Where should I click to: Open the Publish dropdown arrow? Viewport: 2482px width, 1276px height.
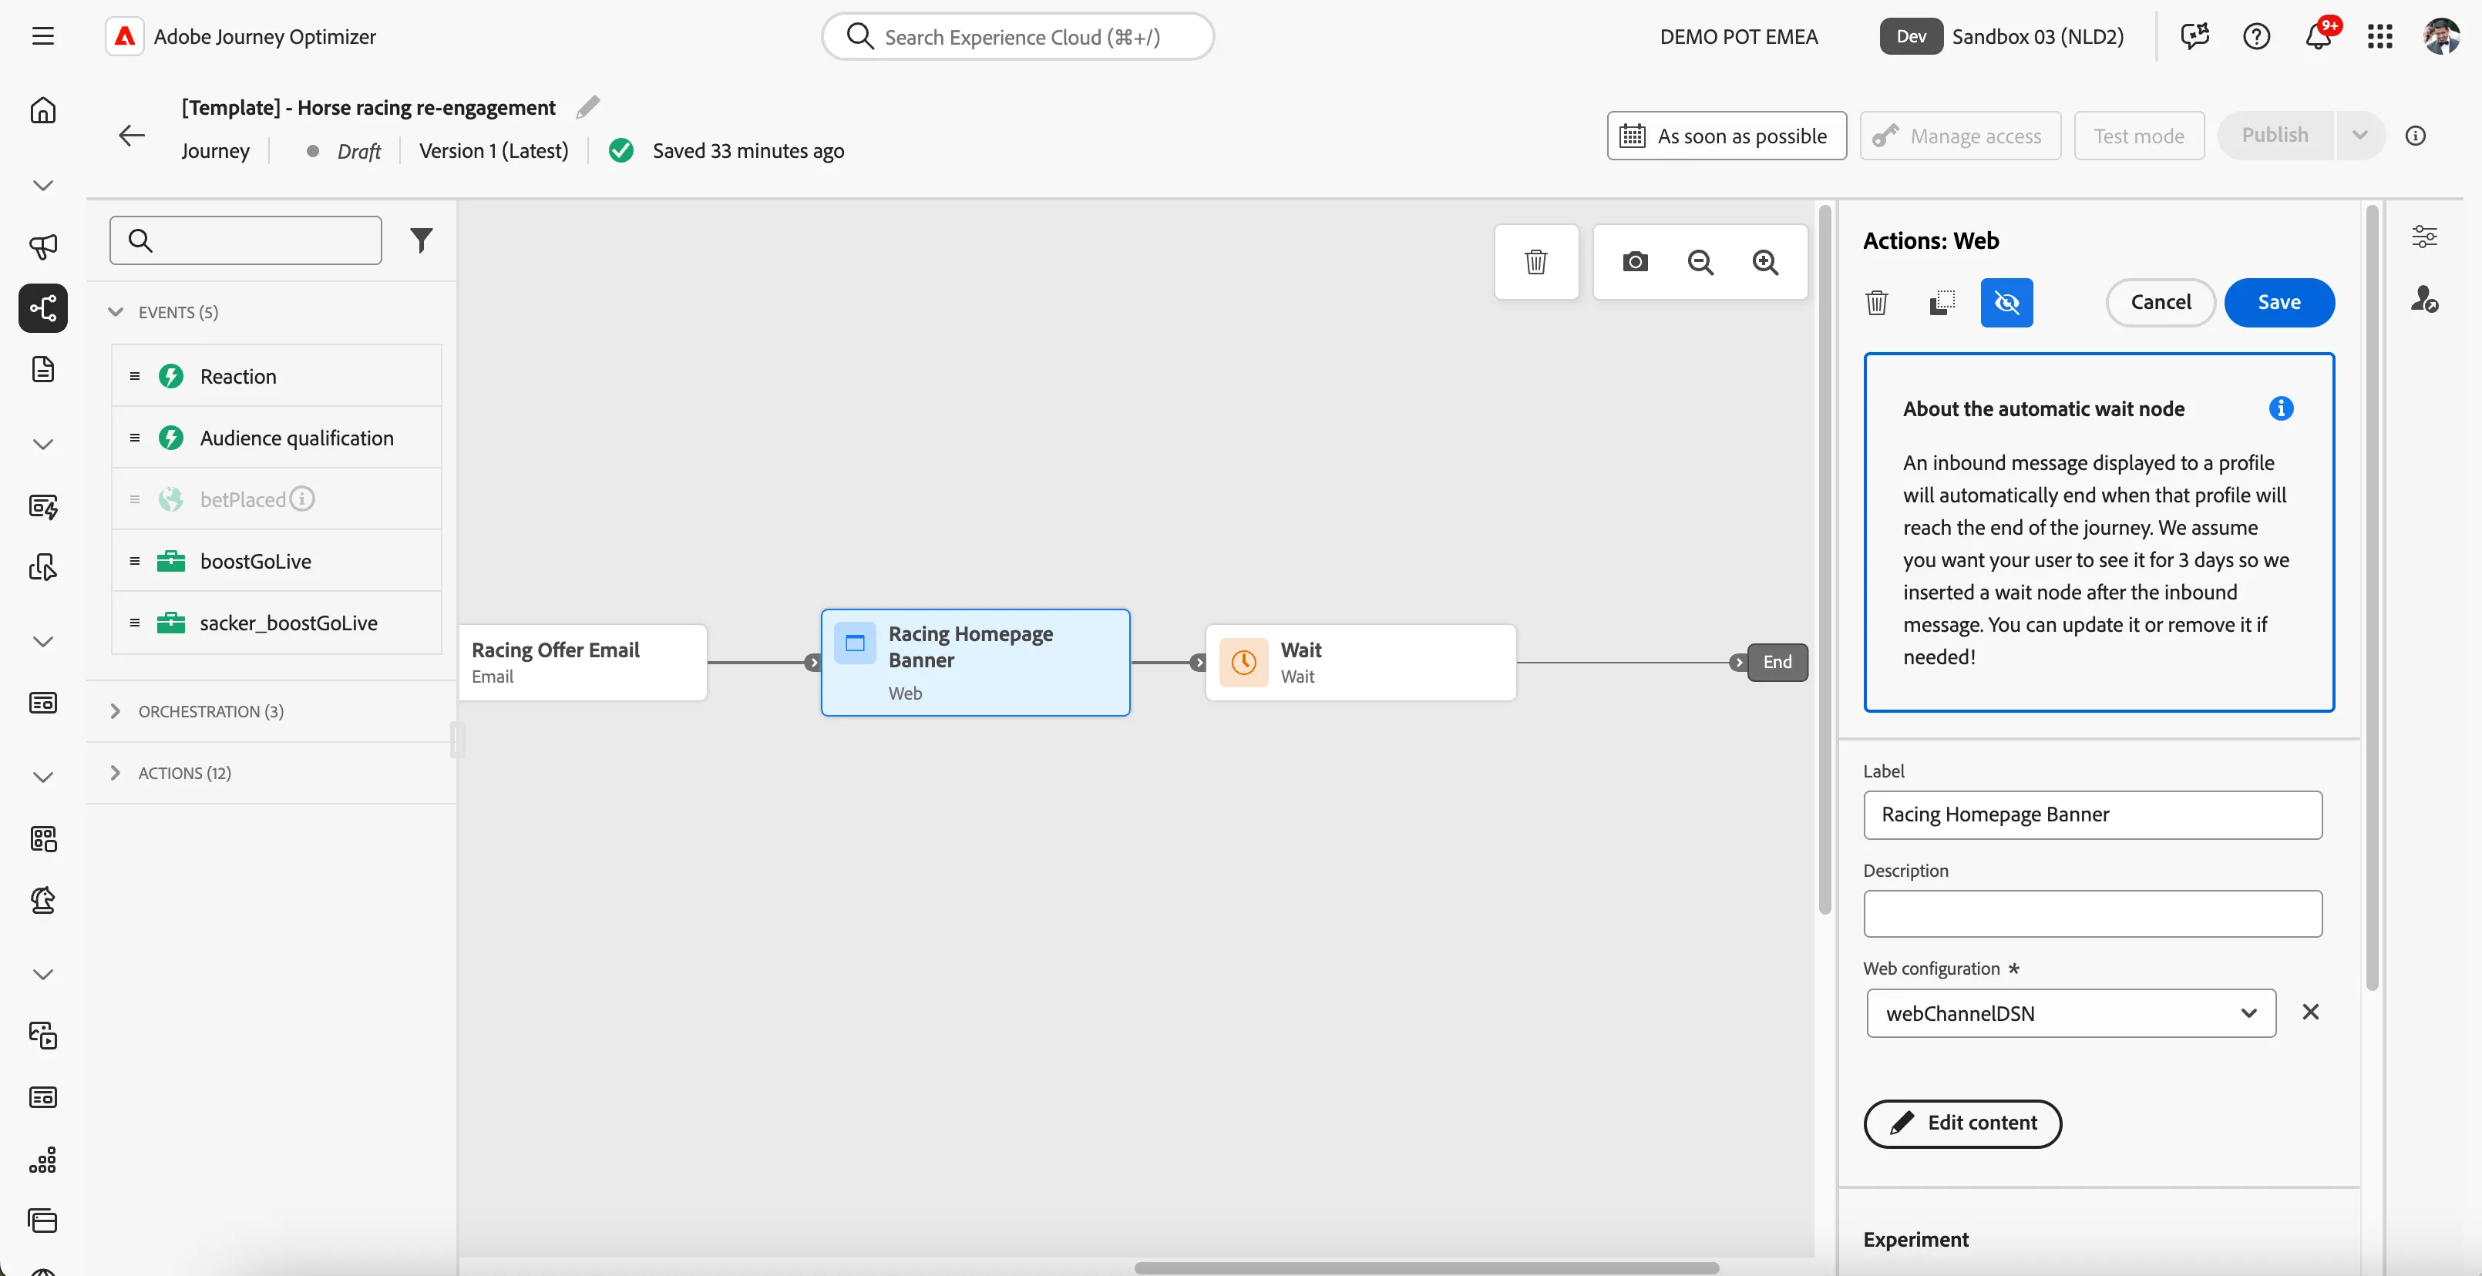pyautogui.click(x=2359, y=136)
